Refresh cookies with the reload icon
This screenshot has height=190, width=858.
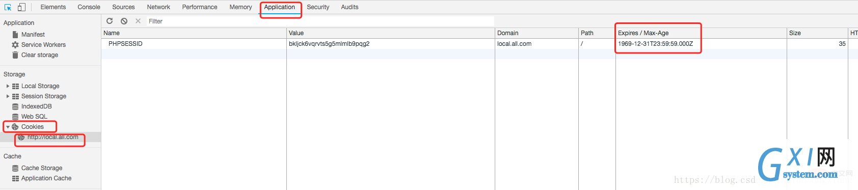(110, 21)
